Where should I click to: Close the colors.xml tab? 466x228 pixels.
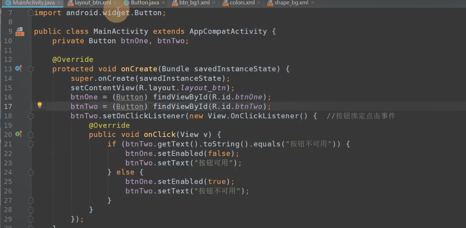[259, 3]
